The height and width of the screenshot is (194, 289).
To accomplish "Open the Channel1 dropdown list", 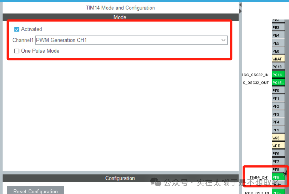I will point(131,40).
